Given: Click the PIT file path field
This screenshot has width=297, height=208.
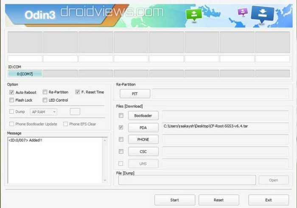Looking at the screenshot, I should pos(220,94).
